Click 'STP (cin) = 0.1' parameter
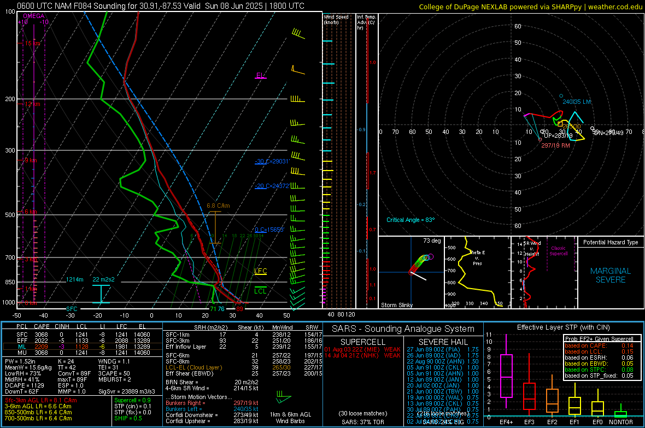645x428 pixels. click(x=133, y=406)
